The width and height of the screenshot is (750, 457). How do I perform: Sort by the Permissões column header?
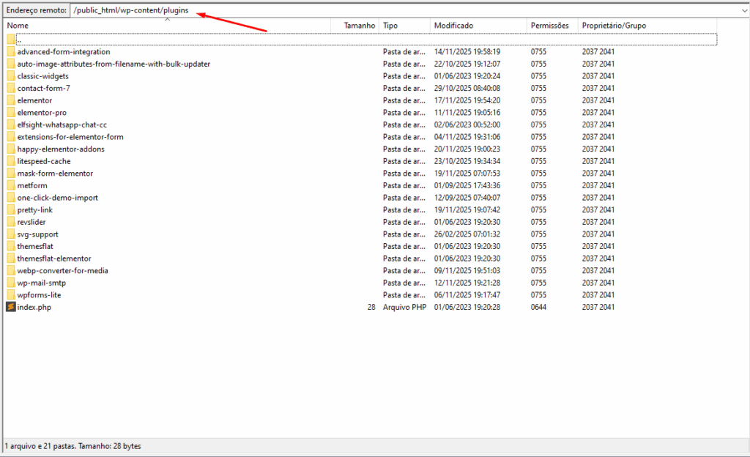(x=549, y=25)
